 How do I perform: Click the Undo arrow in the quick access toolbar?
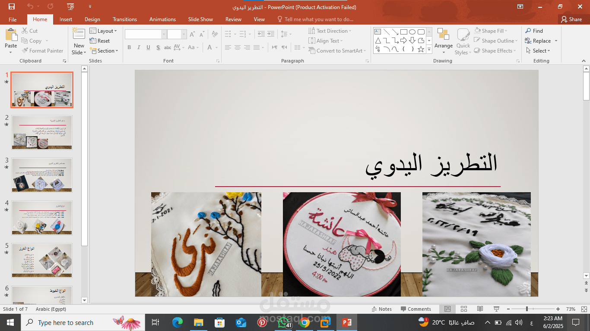click(x=30, y=6)
